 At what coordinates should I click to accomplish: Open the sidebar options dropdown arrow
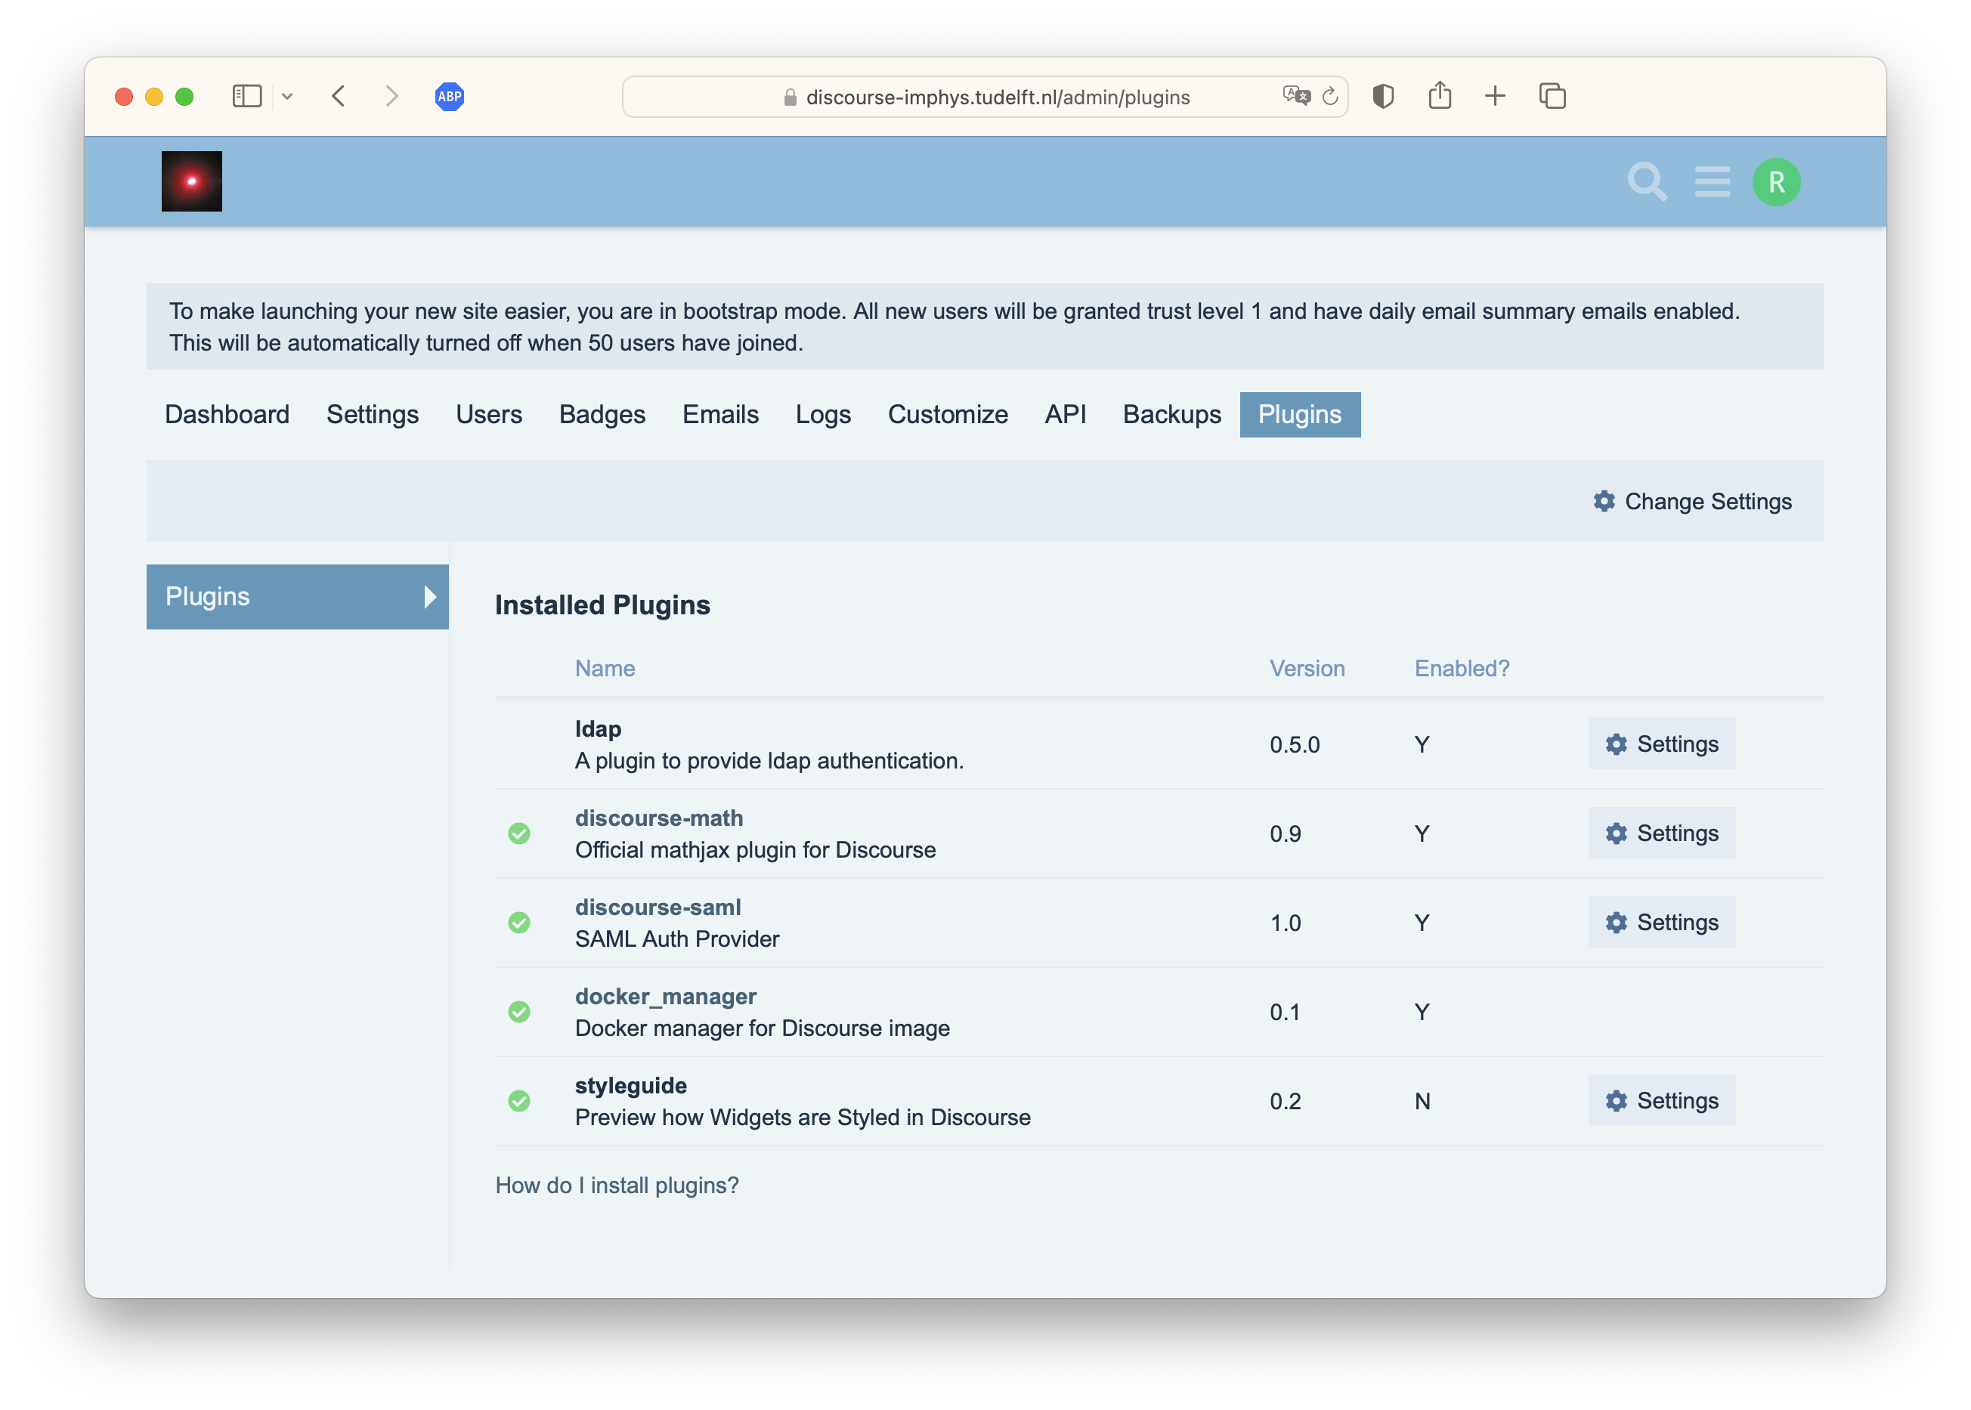pos(287,97)
